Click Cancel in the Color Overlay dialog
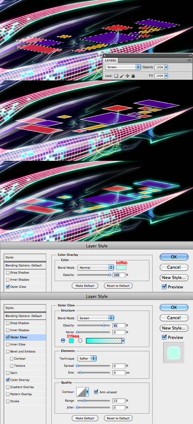The image size is (193, 424). pyautogui.click(x=174, y=267)
